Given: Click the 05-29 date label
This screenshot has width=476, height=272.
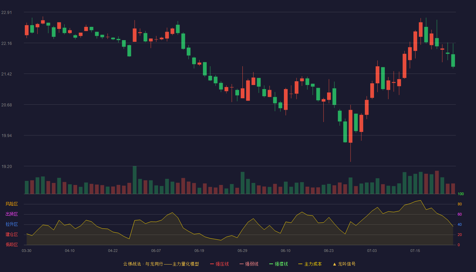Looking at the screenshot, I should (242, 251).
